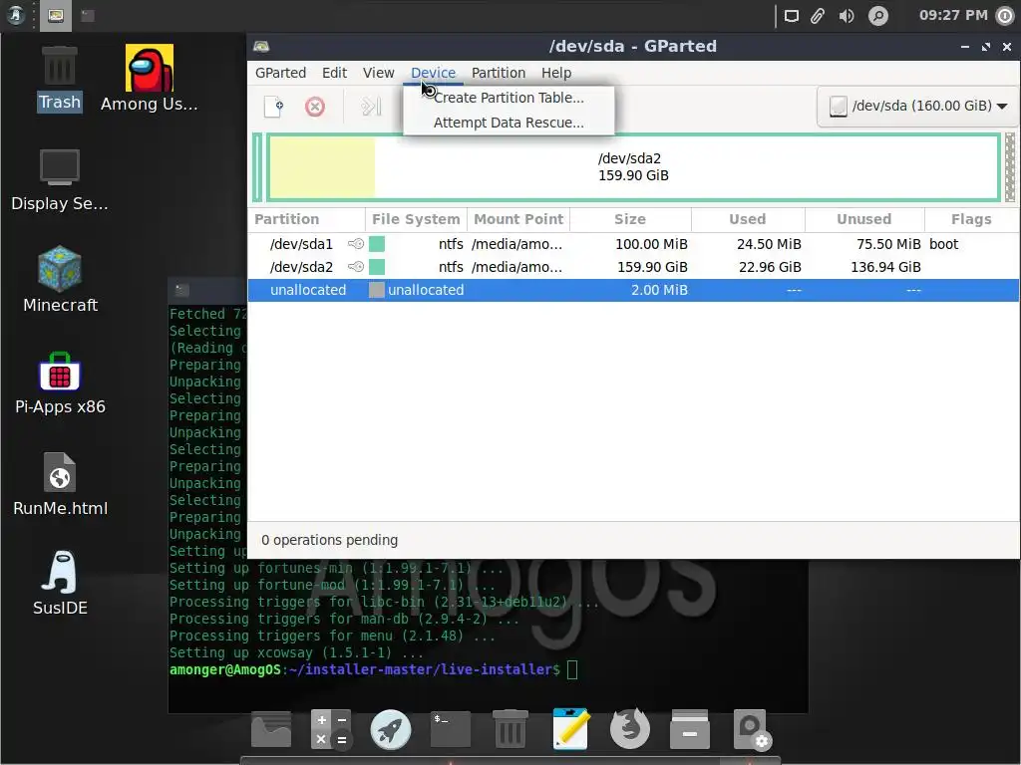1021x765 pixels.
Task: Click the Device menu
Action: (433, 73)
